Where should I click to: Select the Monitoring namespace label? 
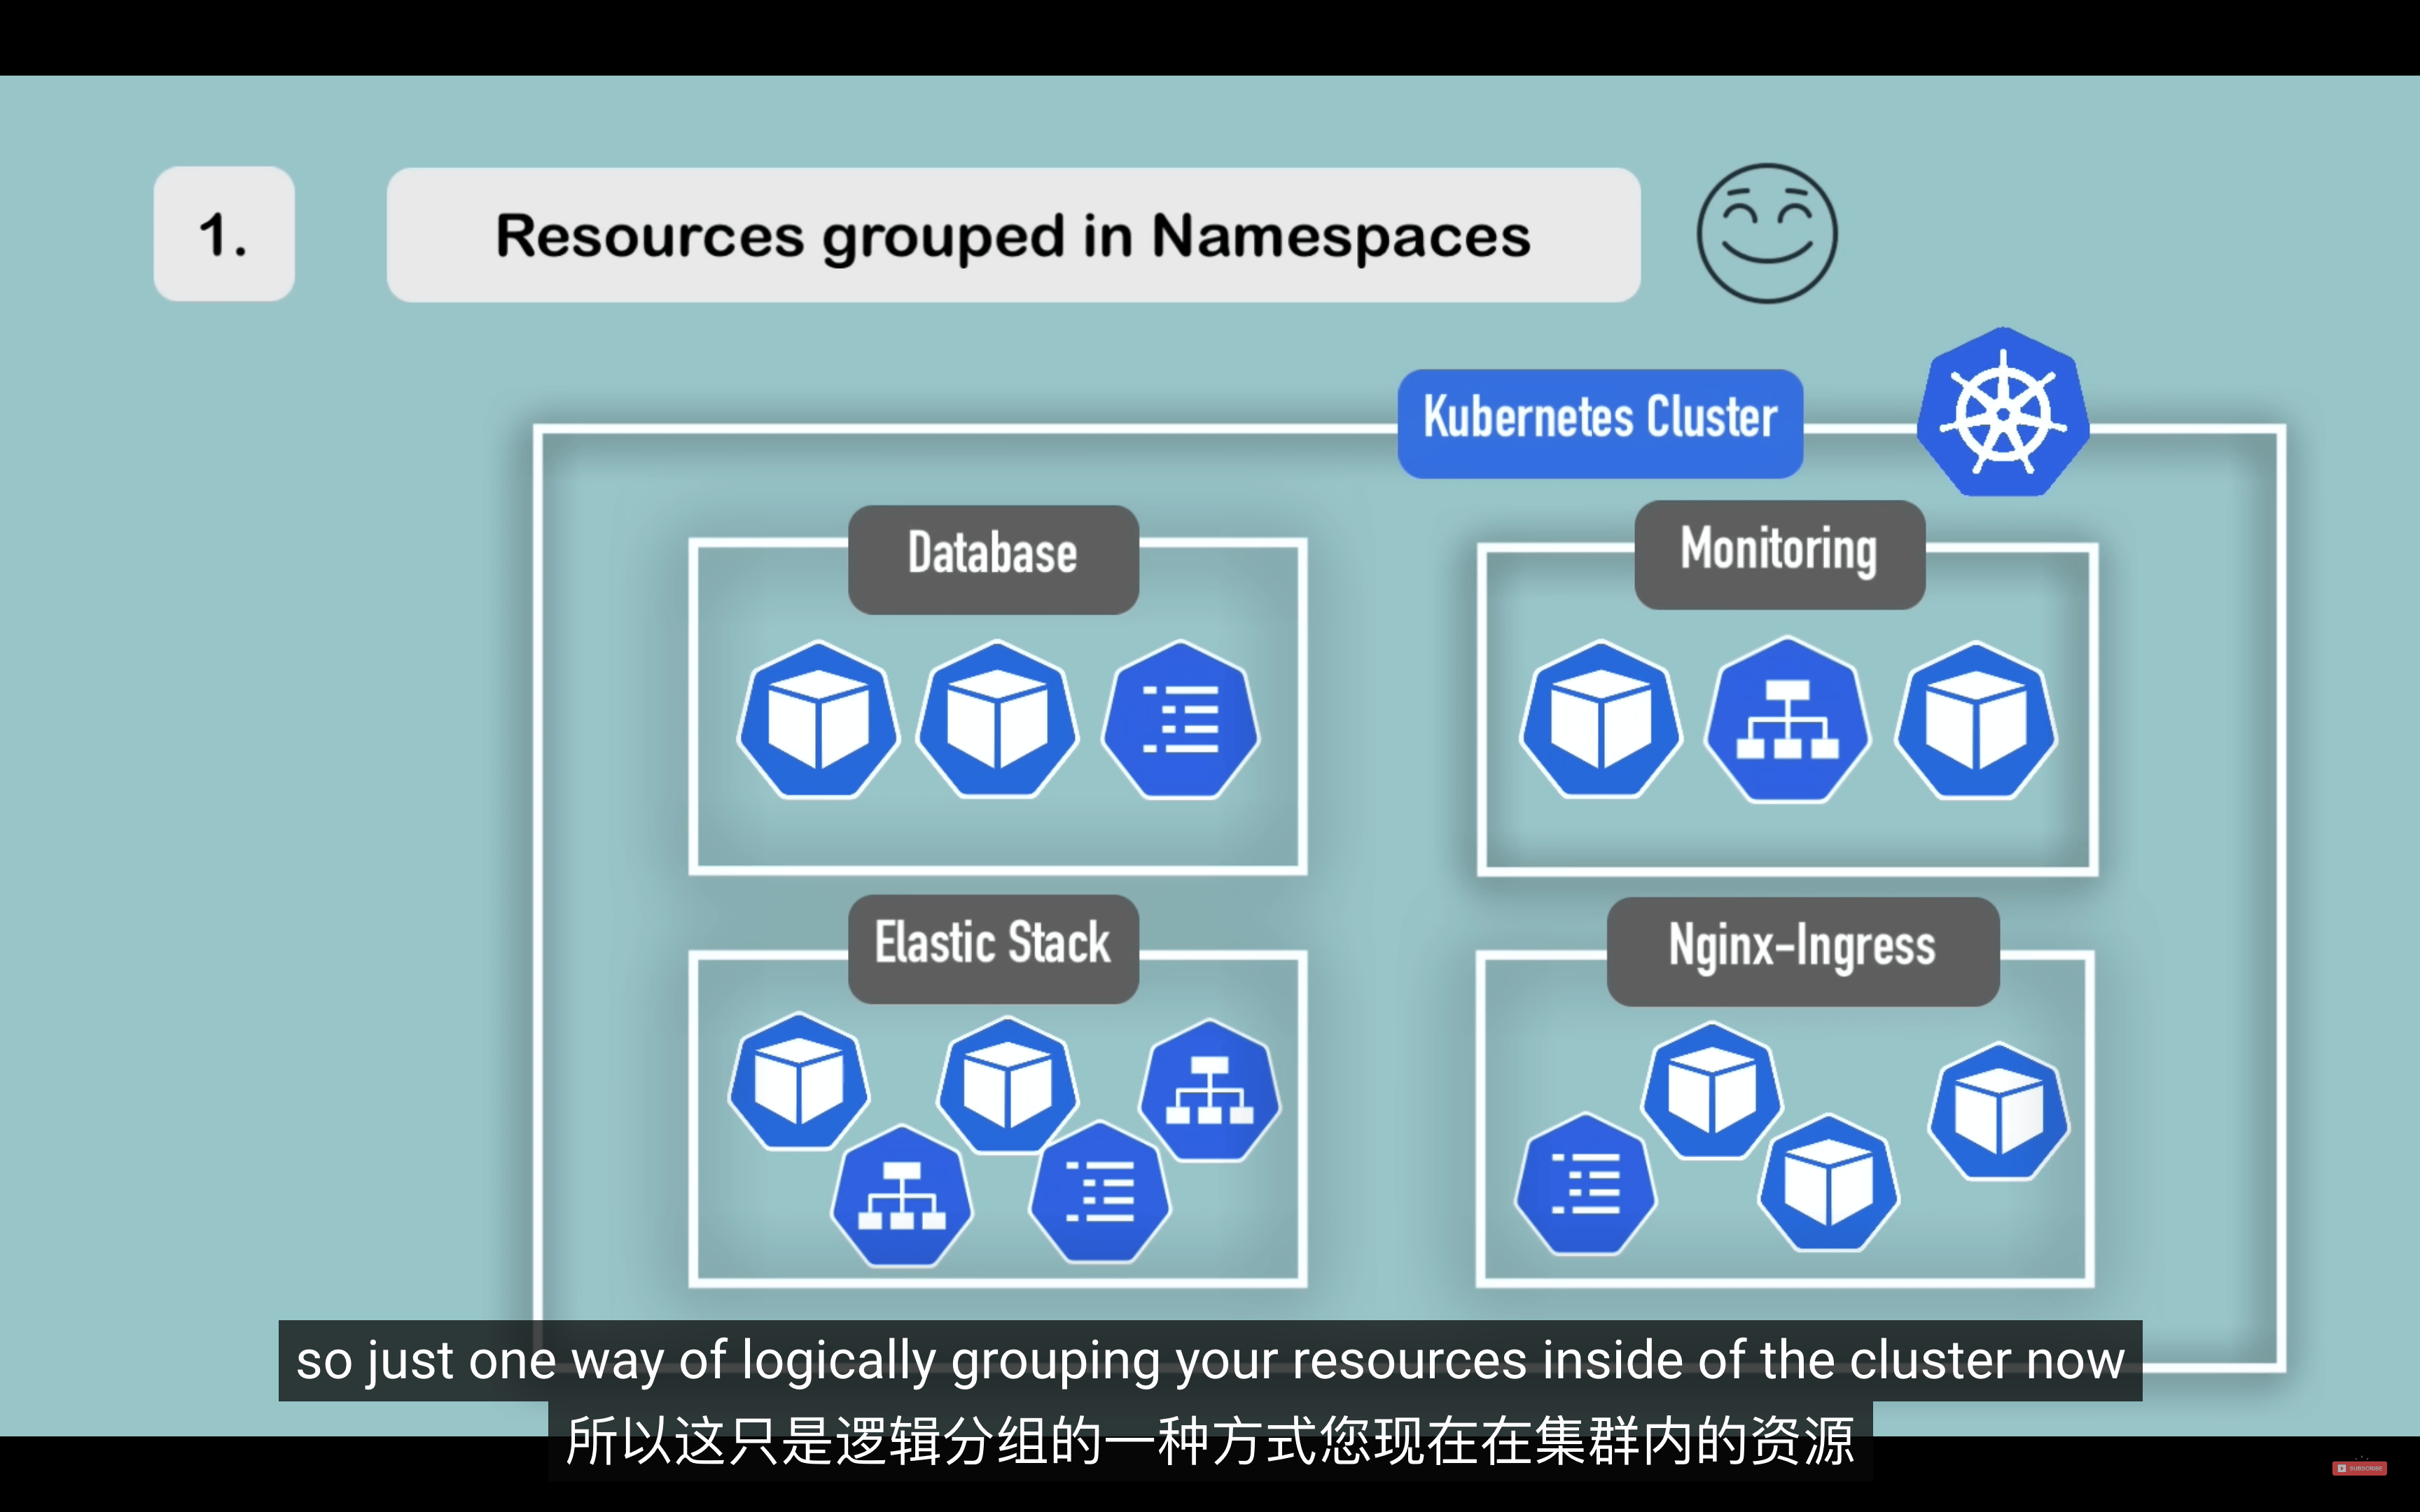(1779, 555)
